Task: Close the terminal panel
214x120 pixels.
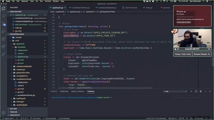Action: pos(210,91)
